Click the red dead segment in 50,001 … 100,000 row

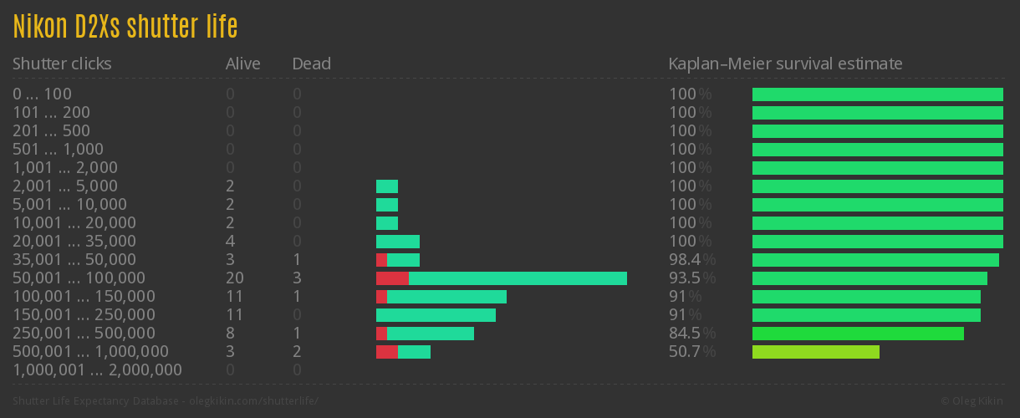pyautogui.click(x=392, y=278)
